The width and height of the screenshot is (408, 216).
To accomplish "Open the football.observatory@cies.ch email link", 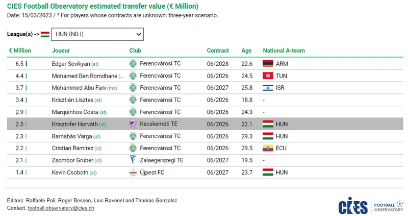I will pyautogui.click(x=61, y=208).
